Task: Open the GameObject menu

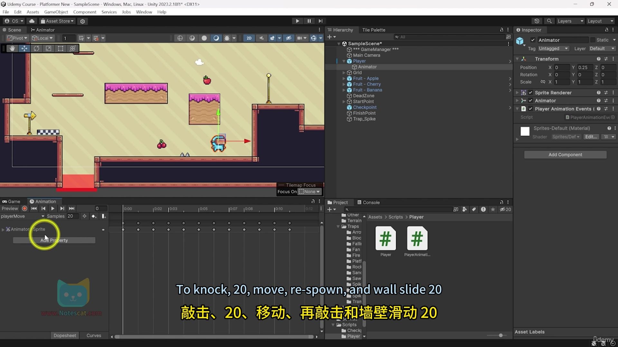Action: [56, 12]
